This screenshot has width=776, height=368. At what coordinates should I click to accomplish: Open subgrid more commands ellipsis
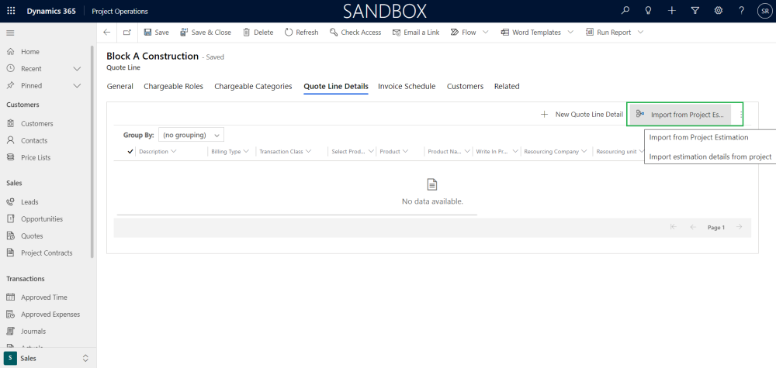pyautogui.click(x=741, y=114)
